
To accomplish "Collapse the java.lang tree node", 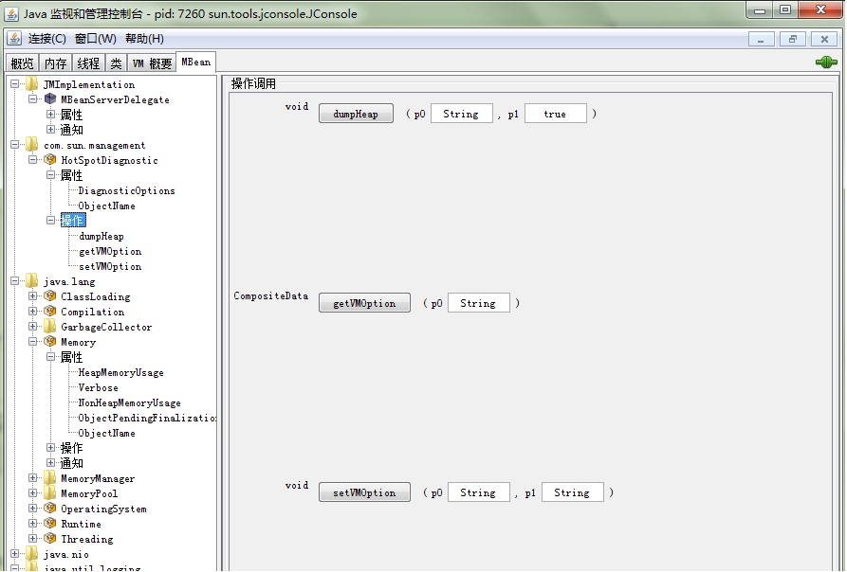I will coord(14,281).
